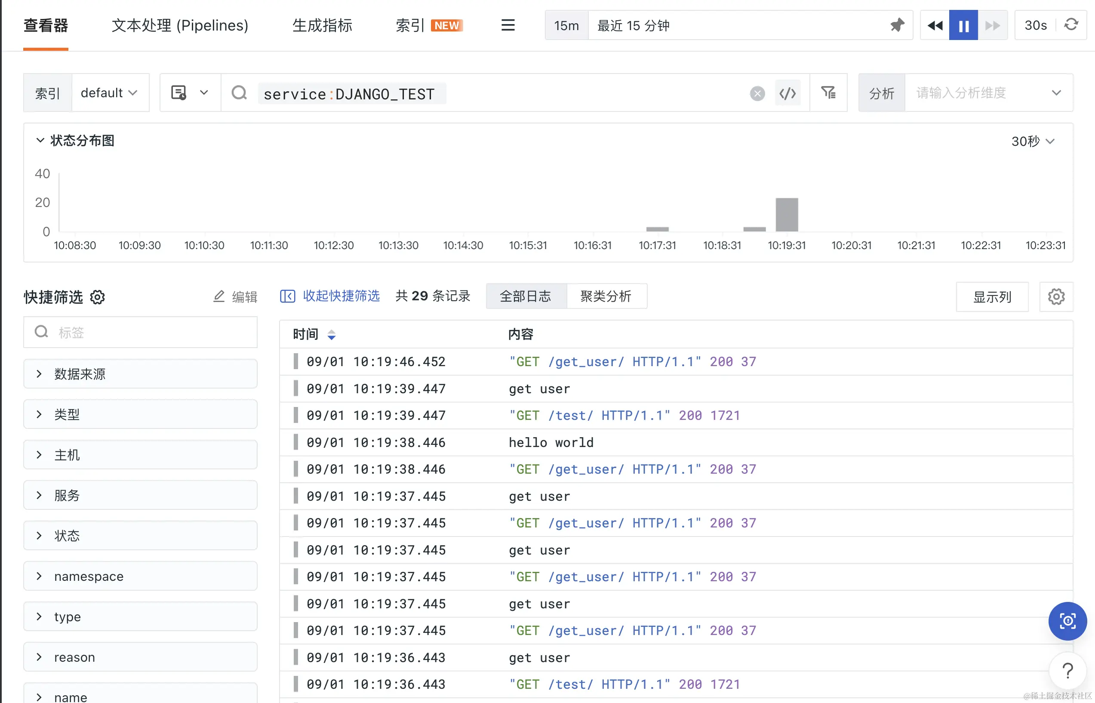Screen dimensions: 1095x703
Task: Click the edit pencil icon
Action: pos(219,296)
